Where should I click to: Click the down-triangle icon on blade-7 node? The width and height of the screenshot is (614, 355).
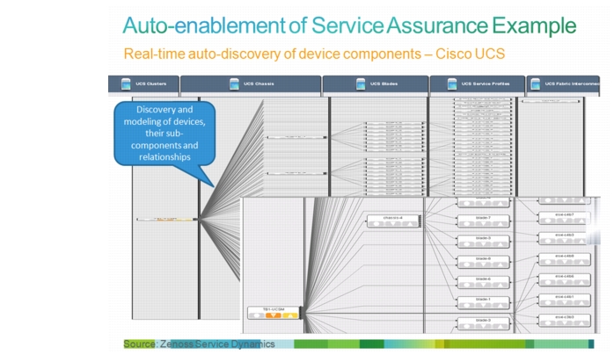483,224
